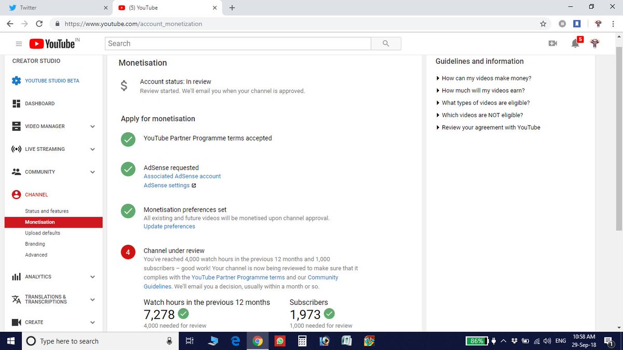
Task: Go back to previous page
Action: [10, 23]
